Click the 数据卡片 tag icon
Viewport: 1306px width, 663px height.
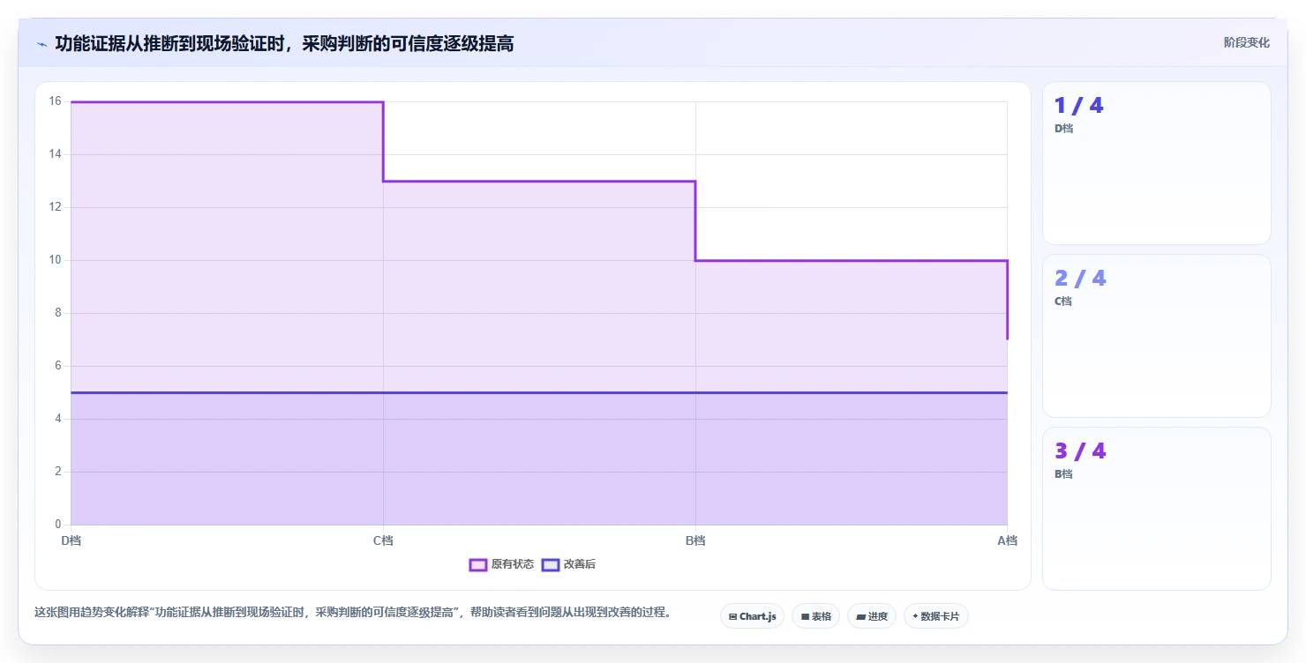915,616
